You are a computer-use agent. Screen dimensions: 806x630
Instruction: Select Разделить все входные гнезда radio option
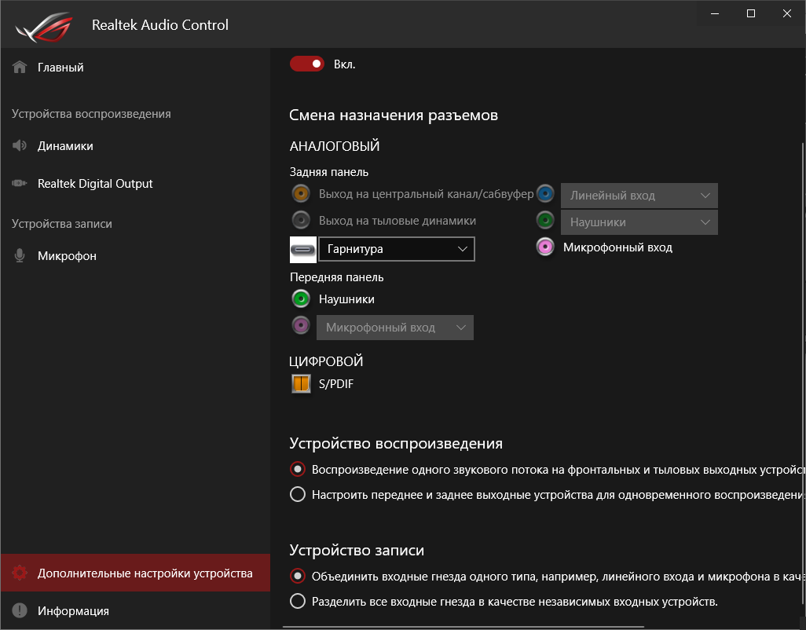[x=298, y=602]
